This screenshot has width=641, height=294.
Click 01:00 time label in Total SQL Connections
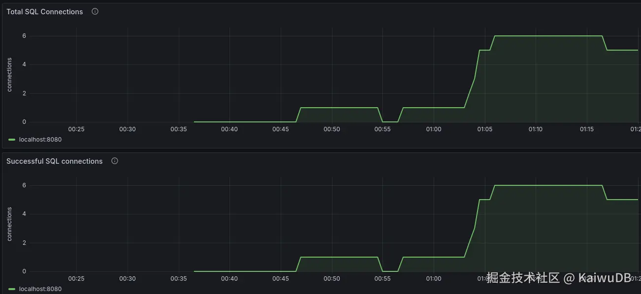pos(434,129)
